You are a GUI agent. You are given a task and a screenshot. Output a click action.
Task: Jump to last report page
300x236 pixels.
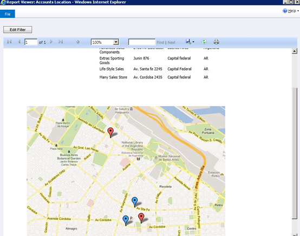coord(61,42)
